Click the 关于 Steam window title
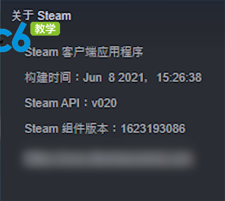This screenshot has height=201, width=225. [42, 15]
